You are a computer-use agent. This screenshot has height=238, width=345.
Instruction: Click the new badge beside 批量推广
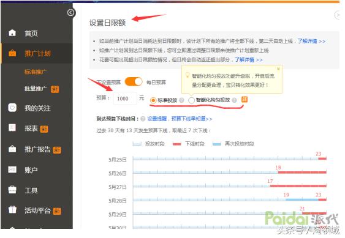(55, 89)
